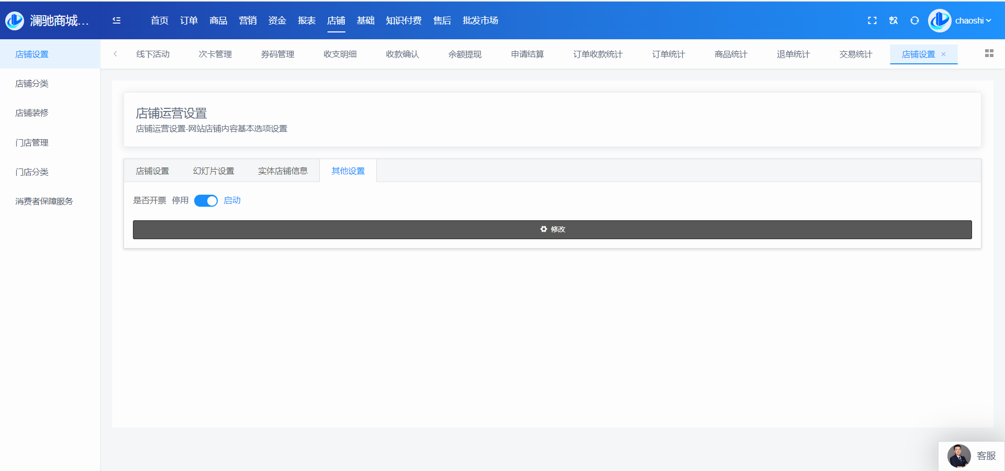Click the refresh icon in the header

pyautogui.click(x=914, y=20)
